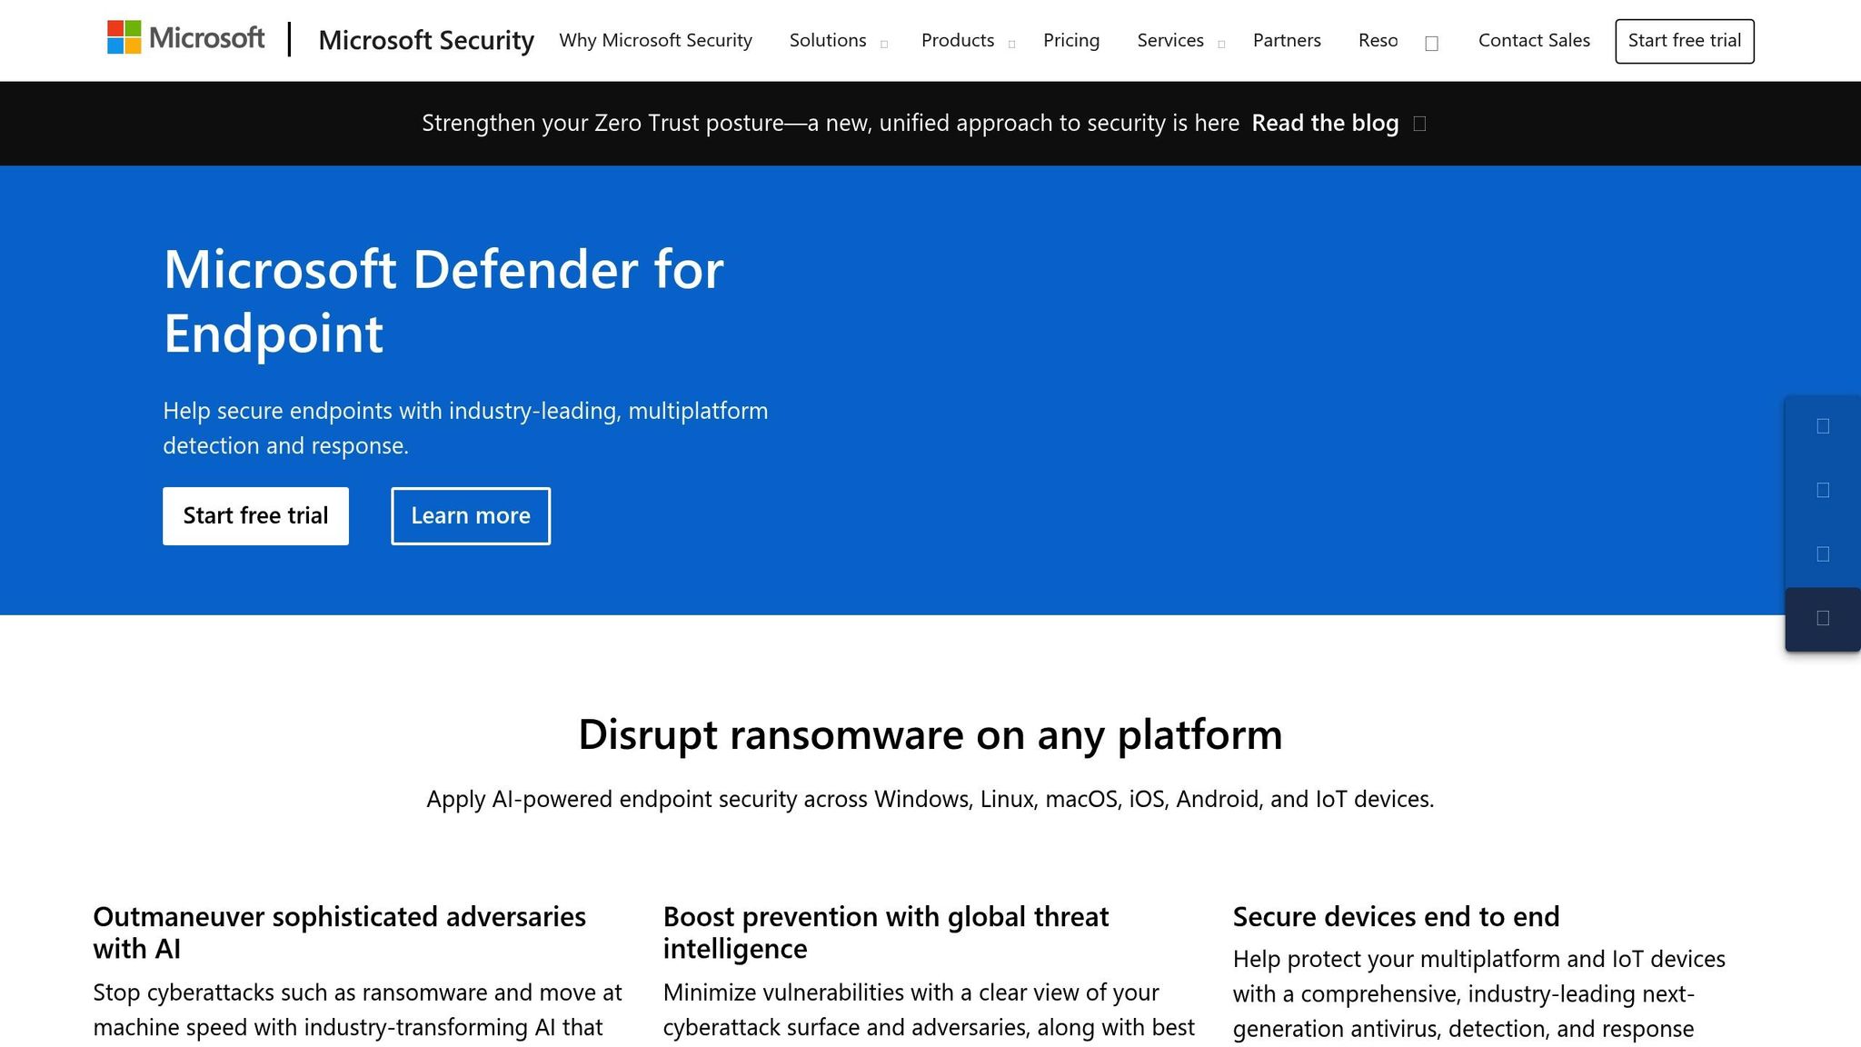Follow the Read the blog link
Viewport: 1861px width, 1047px height.
(1325, 123)
